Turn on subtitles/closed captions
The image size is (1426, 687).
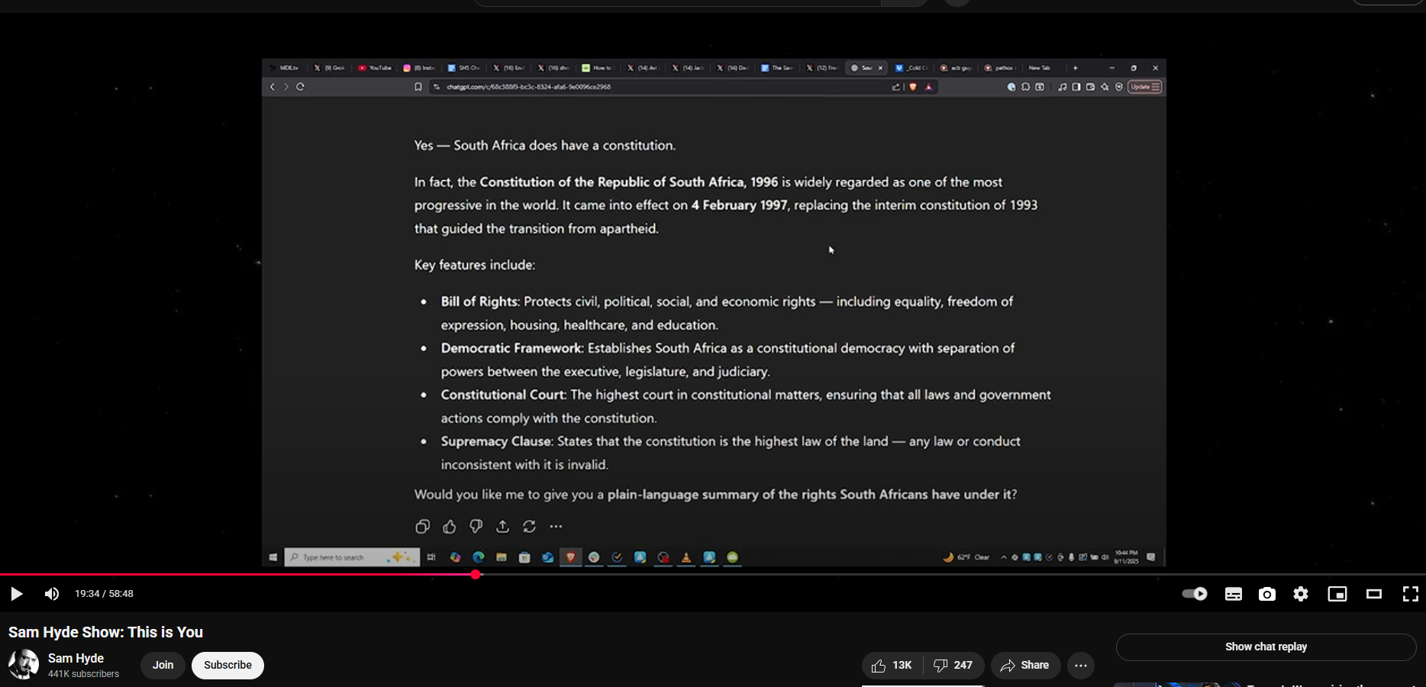click(x=1234, y=594)
